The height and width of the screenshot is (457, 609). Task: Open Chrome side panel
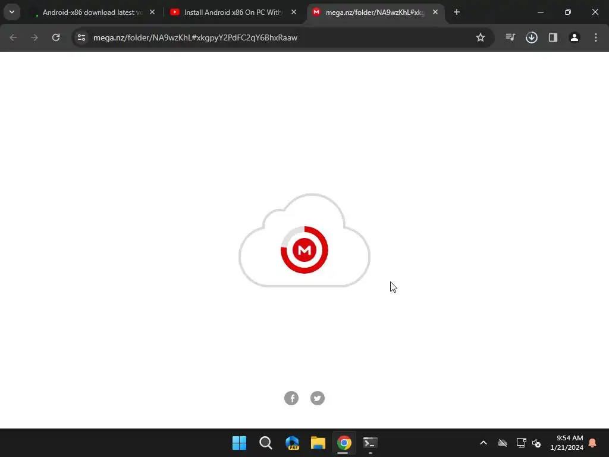pos(553,37)
